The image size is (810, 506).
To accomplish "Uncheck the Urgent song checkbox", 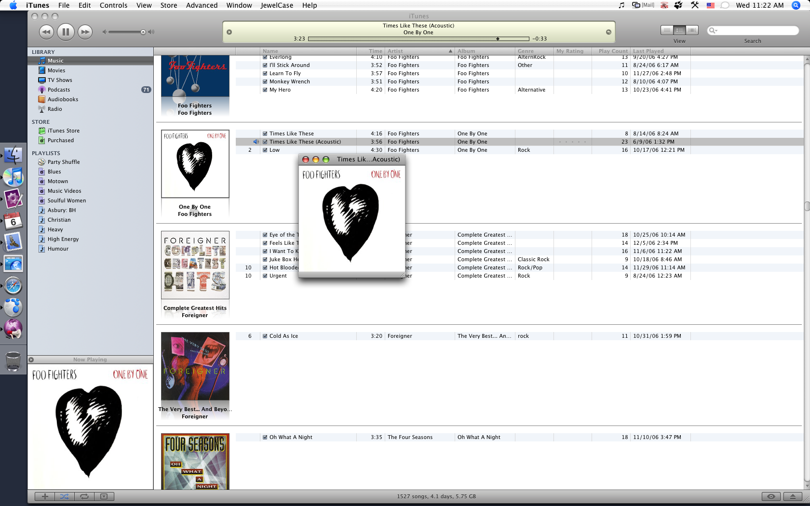I will tap(265, 276).
